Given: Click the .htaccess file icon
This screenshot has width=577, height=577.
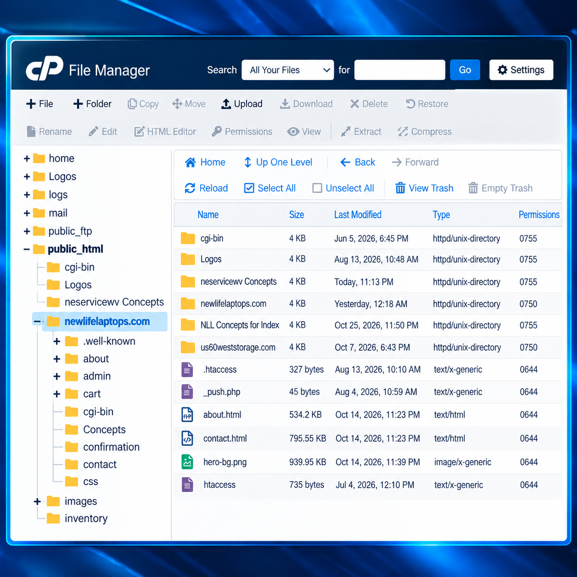Looking at the screenshot, I should [187, 369].
